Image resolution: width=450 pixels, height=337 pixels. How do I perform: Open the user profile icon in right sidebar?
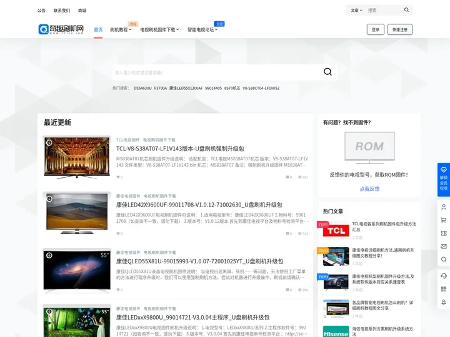pyautogui.click(x=443, y=207)
